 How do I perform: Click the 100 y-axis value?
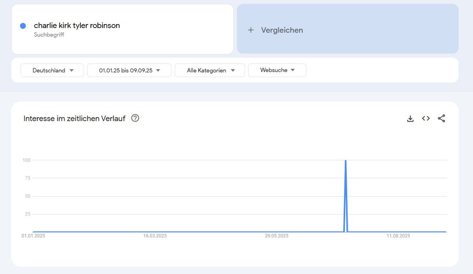[26, 160]
